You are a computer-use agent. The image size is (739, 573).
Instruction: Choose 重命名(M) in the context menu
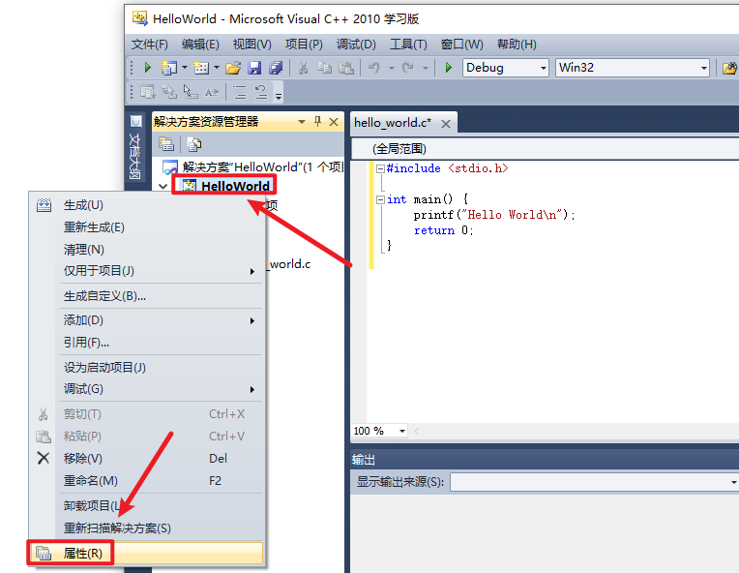pos(146,481)
